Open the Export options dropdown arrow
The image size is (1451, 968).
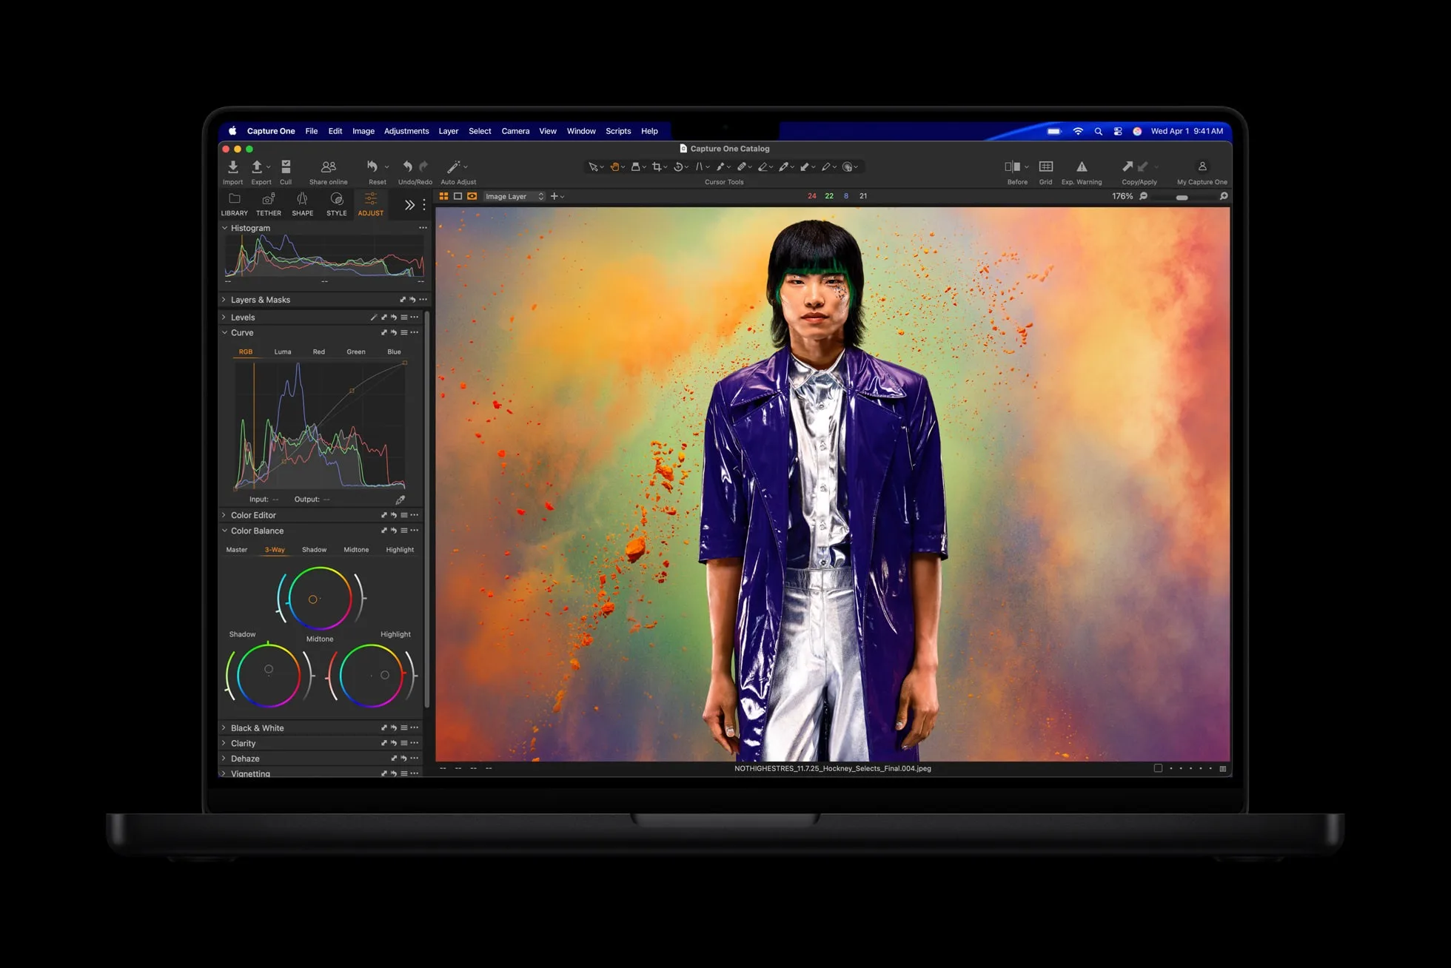point(269,167)
